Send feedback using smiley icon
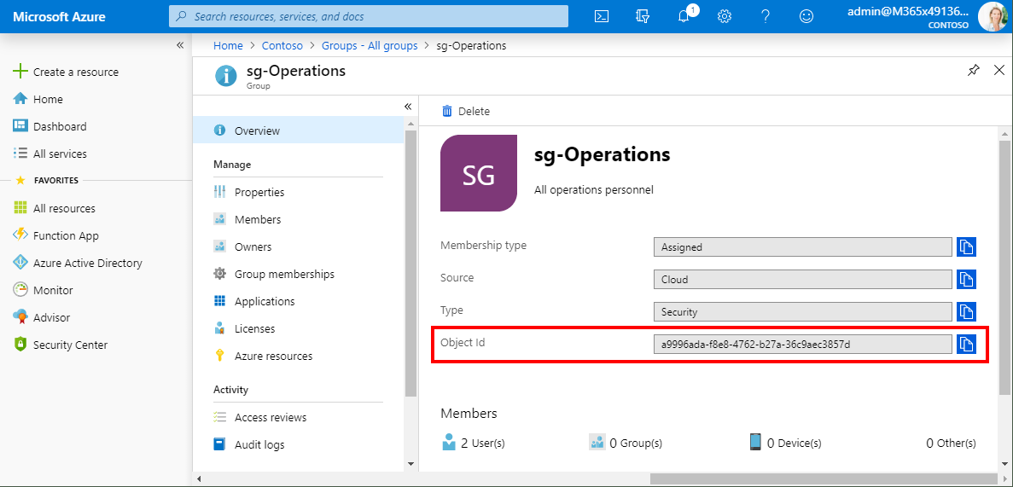 coord(806,16)
